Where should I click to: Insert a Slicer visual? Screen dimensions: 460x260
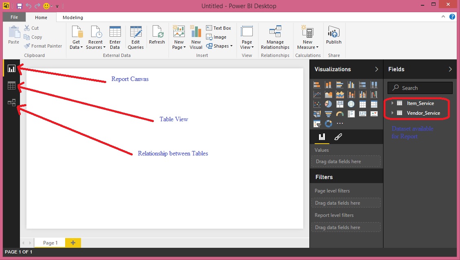[317, 123]
